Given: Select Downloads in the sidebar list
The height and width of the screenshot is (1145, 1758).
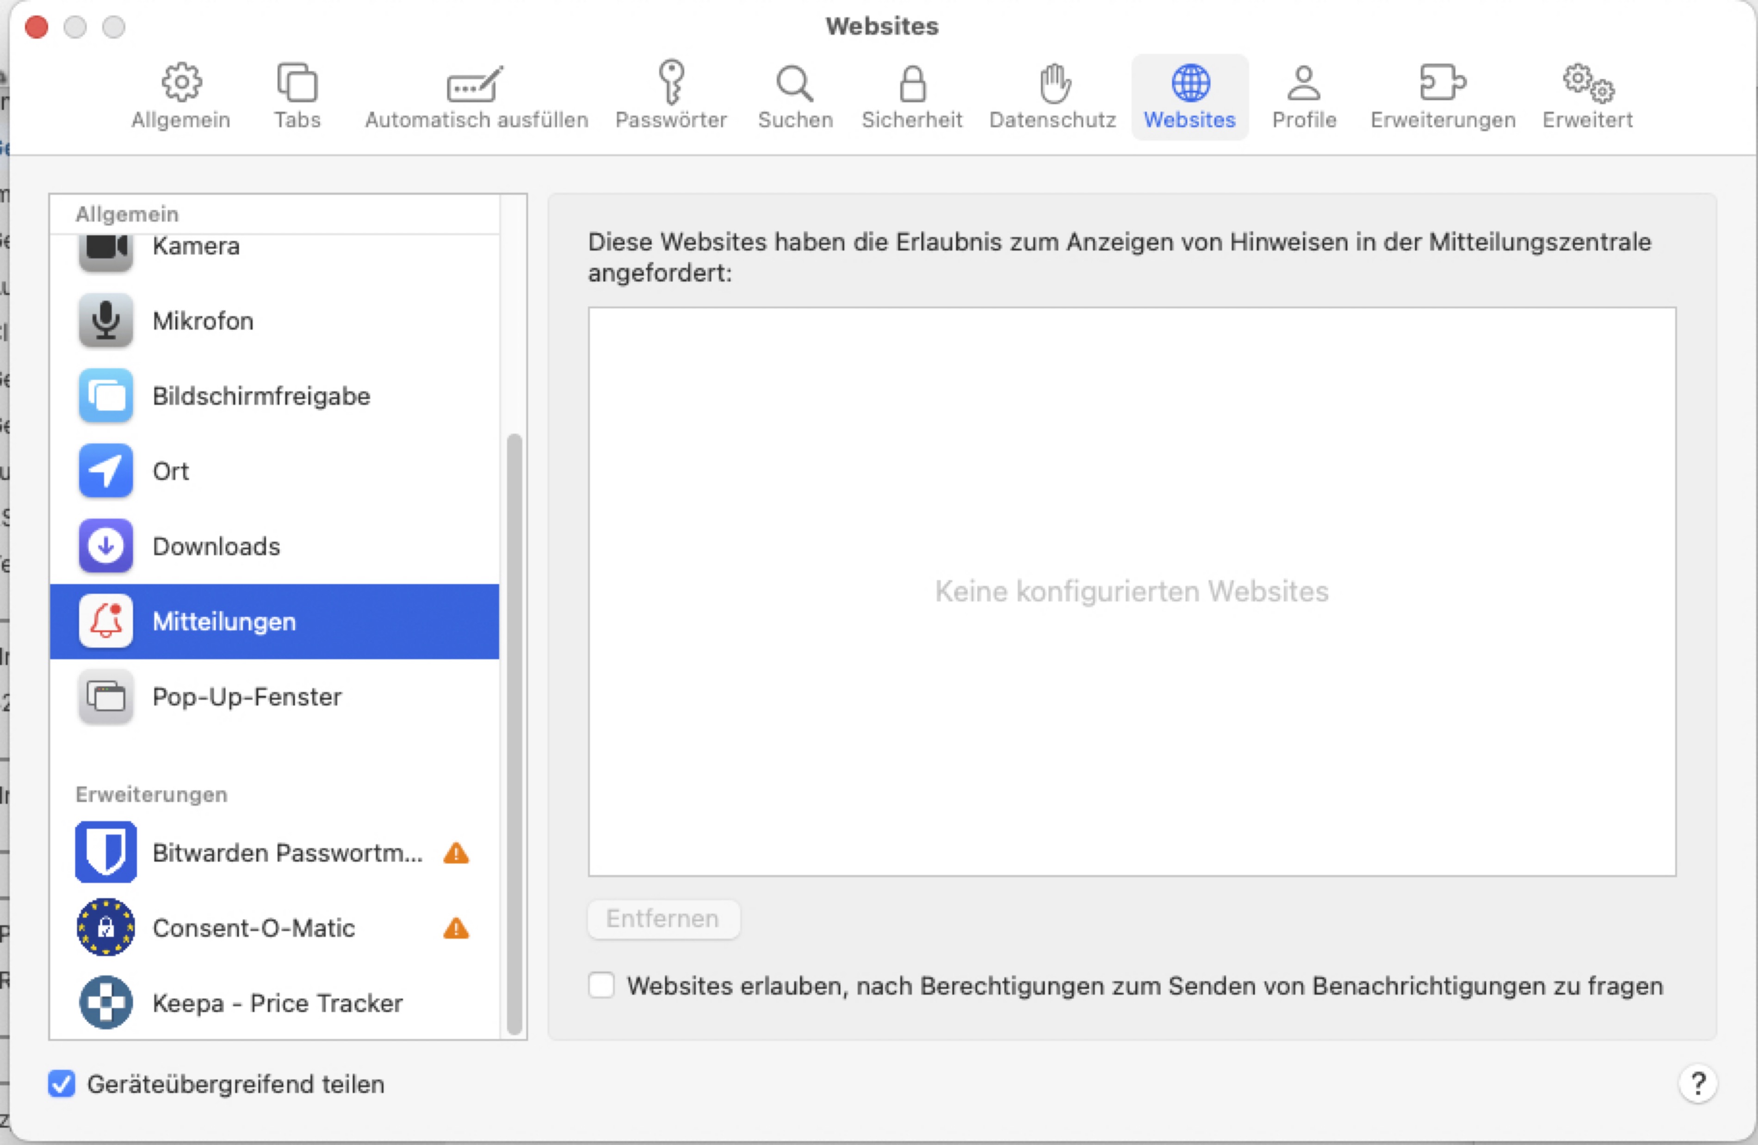Looking at the screenshot, I should (275, 546).
